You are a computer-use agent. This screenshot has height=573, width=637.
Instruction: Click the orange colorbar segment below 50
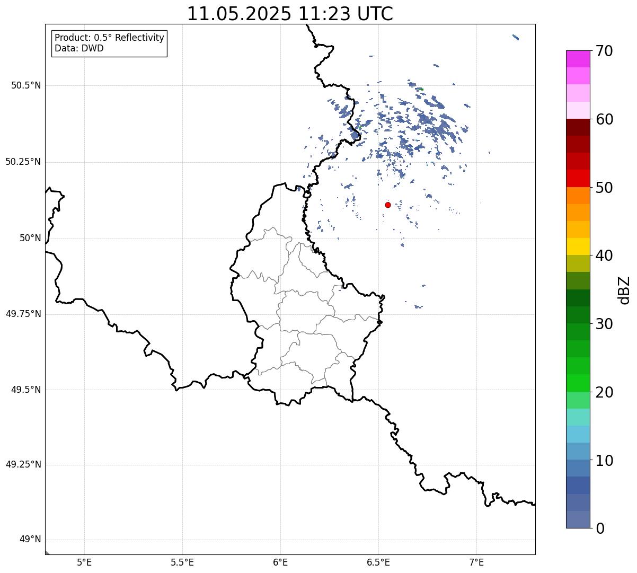pos(578,196)
